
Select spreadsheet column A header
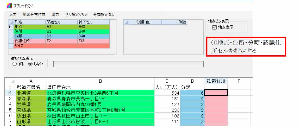coord(31,81)
